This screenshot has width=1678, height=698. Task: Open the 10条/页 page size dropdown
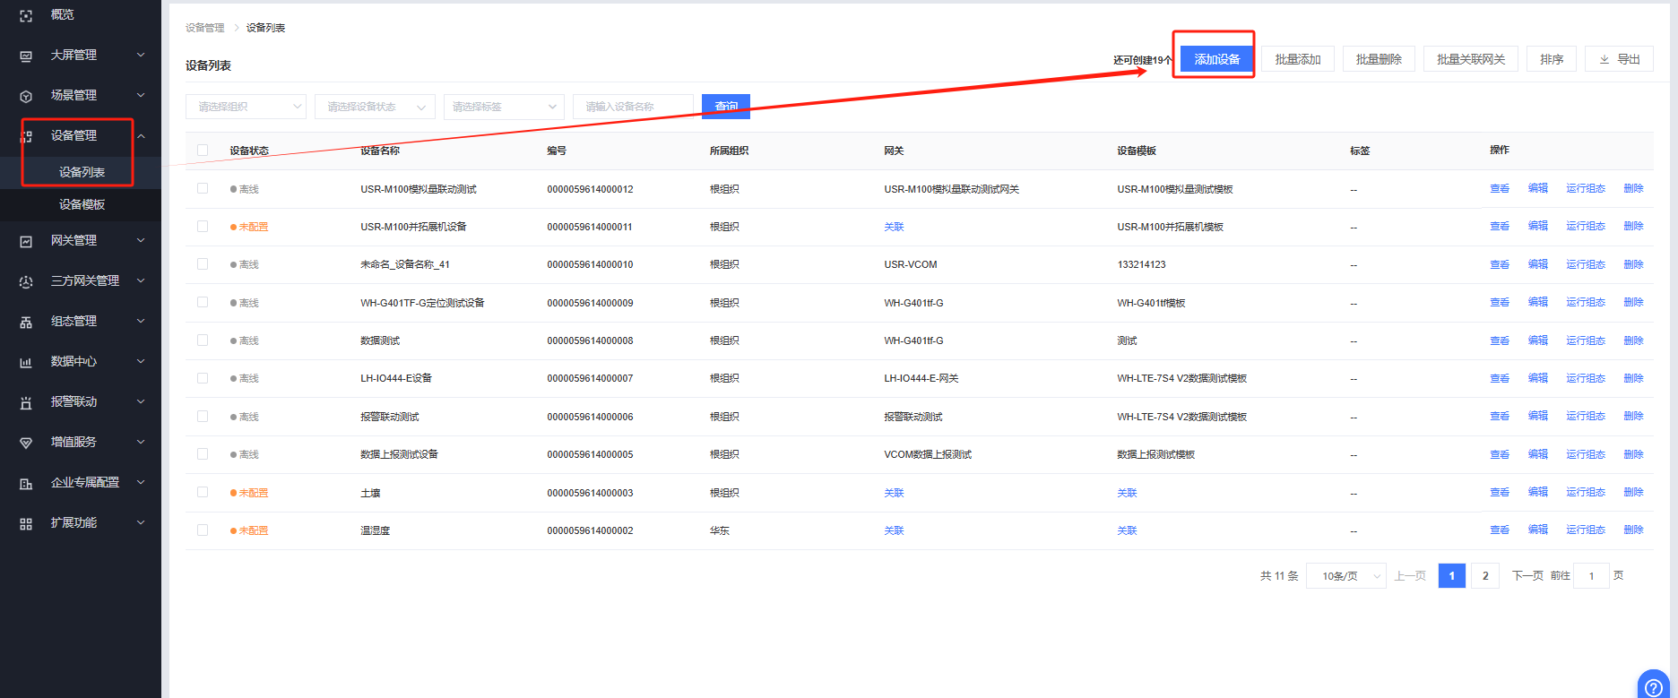[x=1345, y=576]
